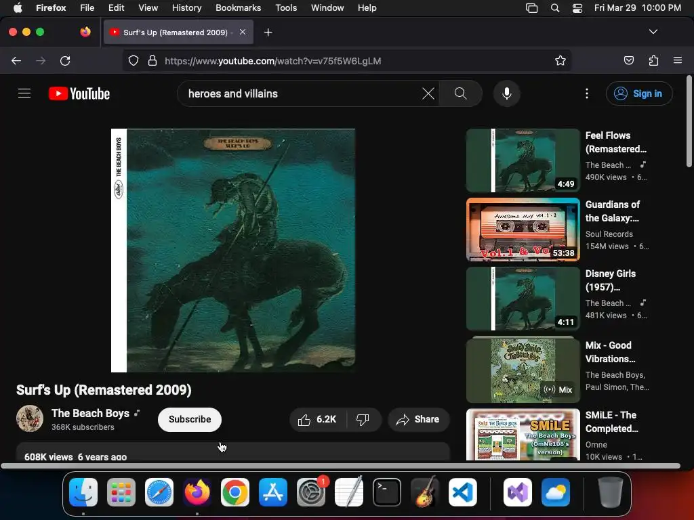Open The Beach Boys channel name link
The image size is (694, 520).
[90, 413]
